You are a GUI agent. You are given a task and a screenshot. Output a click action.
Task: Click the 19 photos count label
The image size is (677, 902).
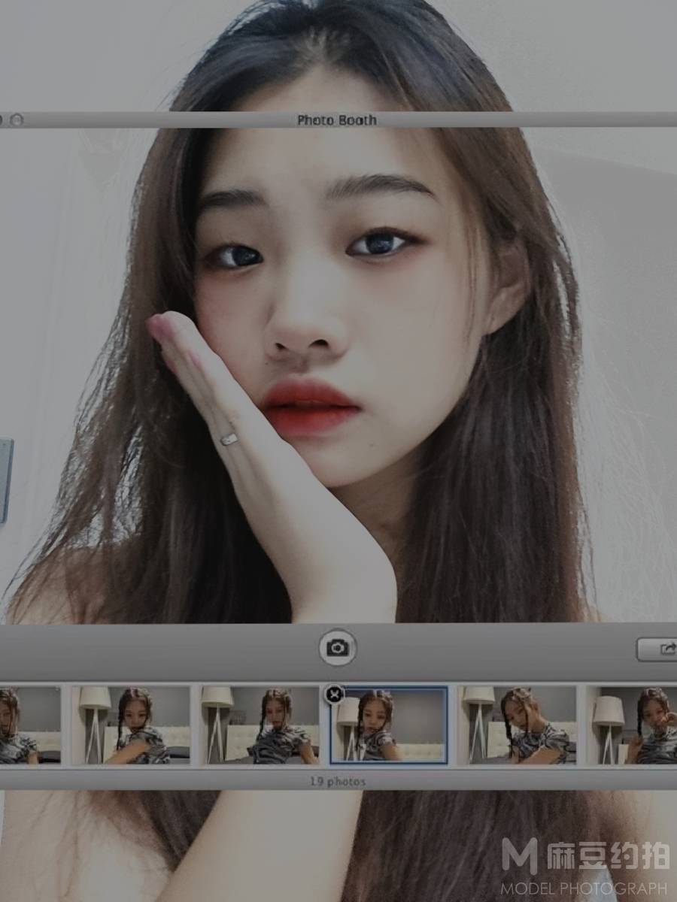tap(338, 782)
